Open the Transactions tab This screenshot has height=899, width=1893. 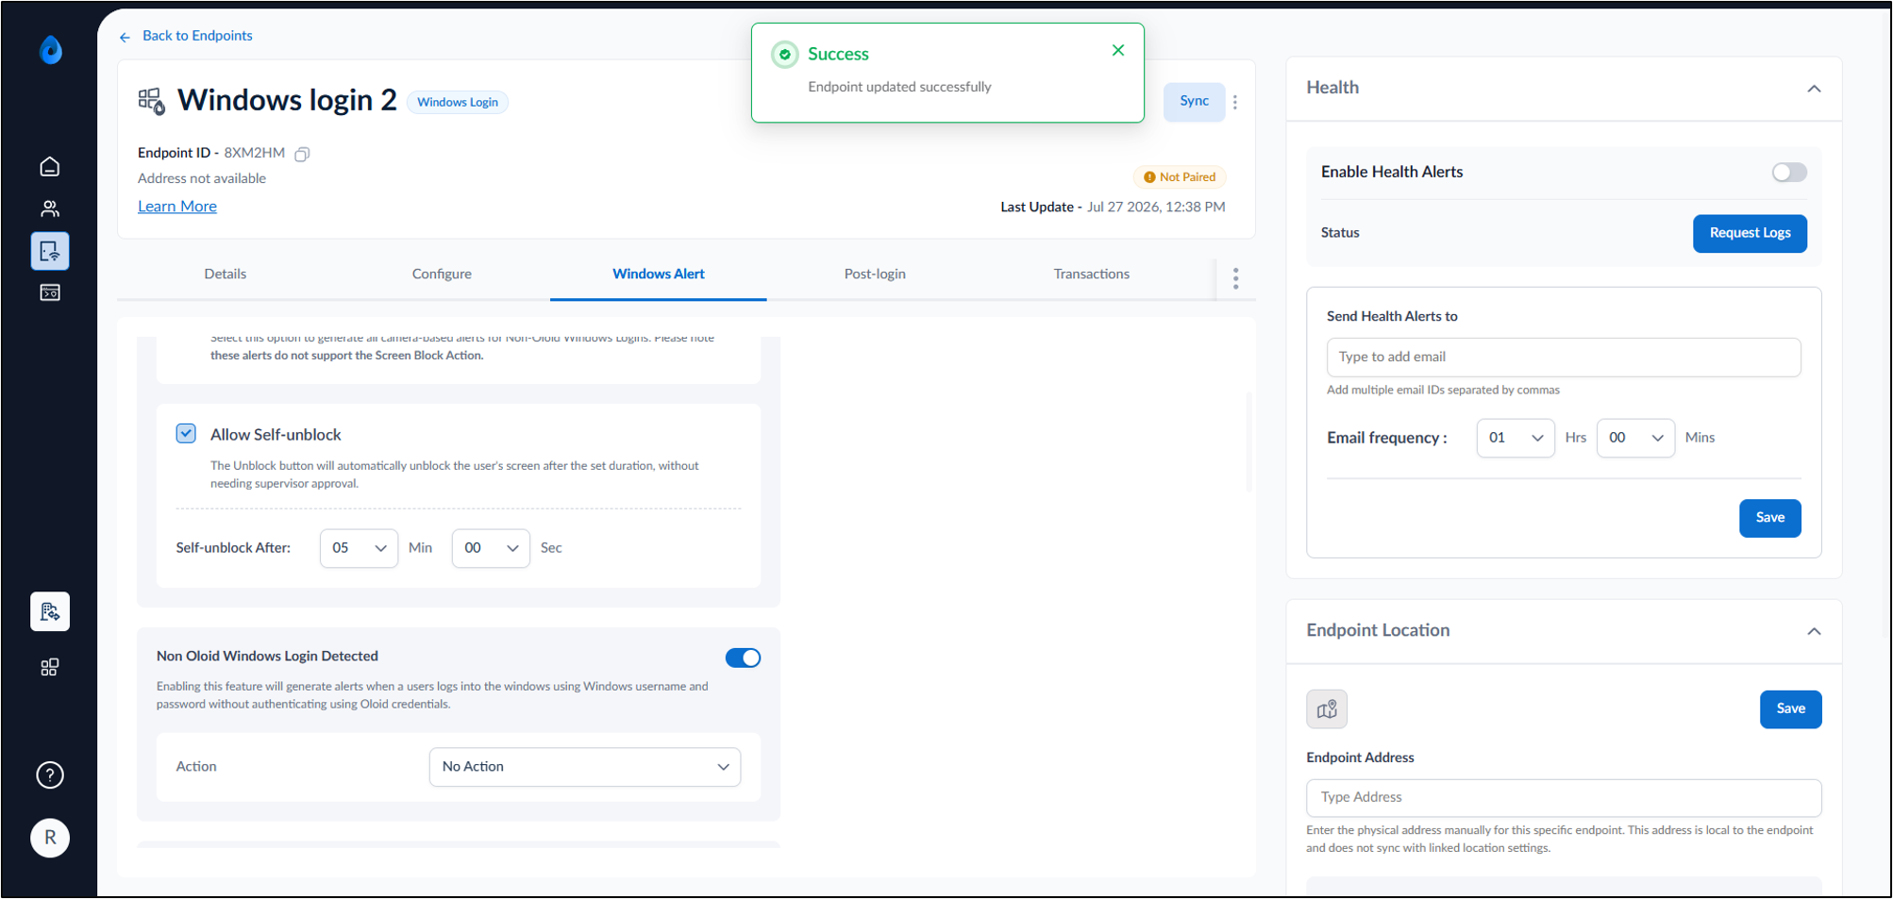click(1092, 274)
